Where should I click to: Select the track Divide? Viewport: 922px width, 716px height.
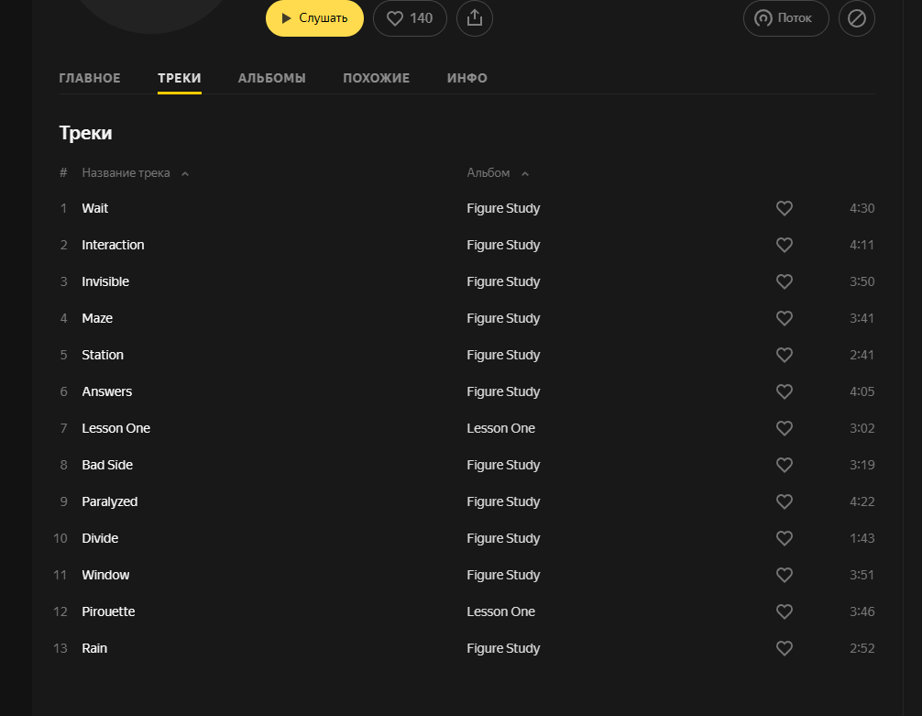(x=100, y=538)
